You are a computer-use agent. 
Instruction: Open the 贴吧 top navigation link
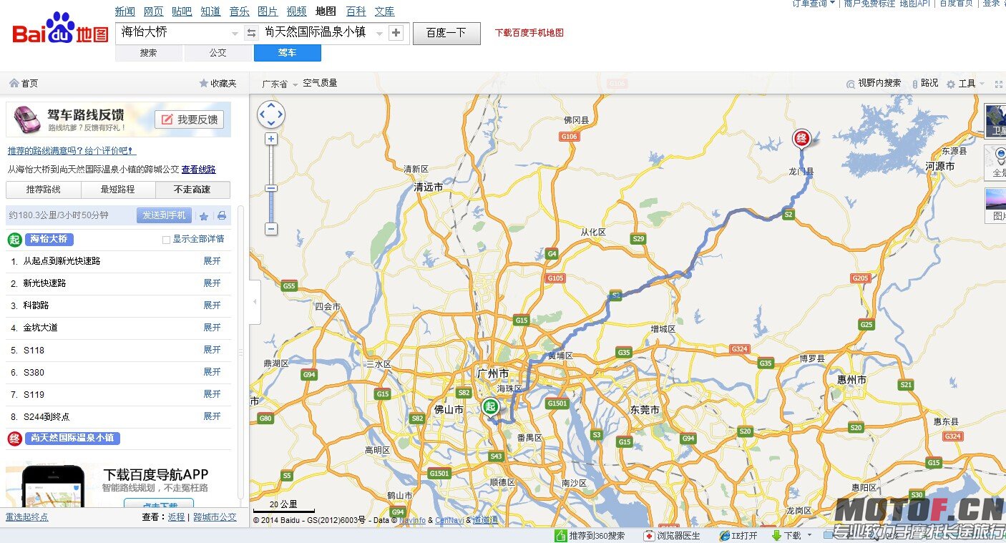pos(182,11)
